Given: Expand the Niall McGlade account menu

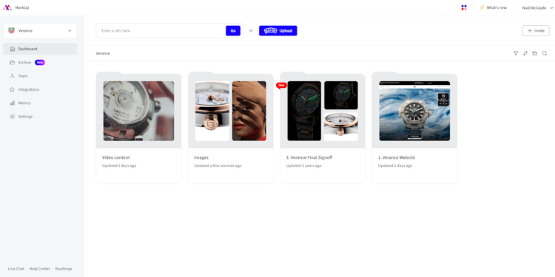Looking at the screenshot, I should pos(537,8).
